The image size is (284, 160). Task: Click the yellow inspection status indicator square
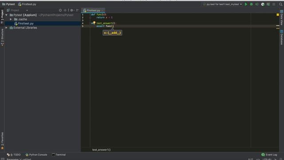[x=278, y=15]
